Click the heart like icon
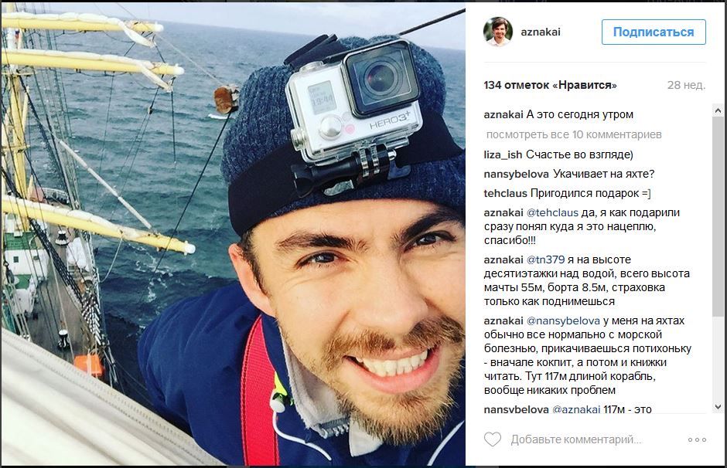Image resolution: width=727 pixels, height=468 pixels. click(x=493, y=439)
